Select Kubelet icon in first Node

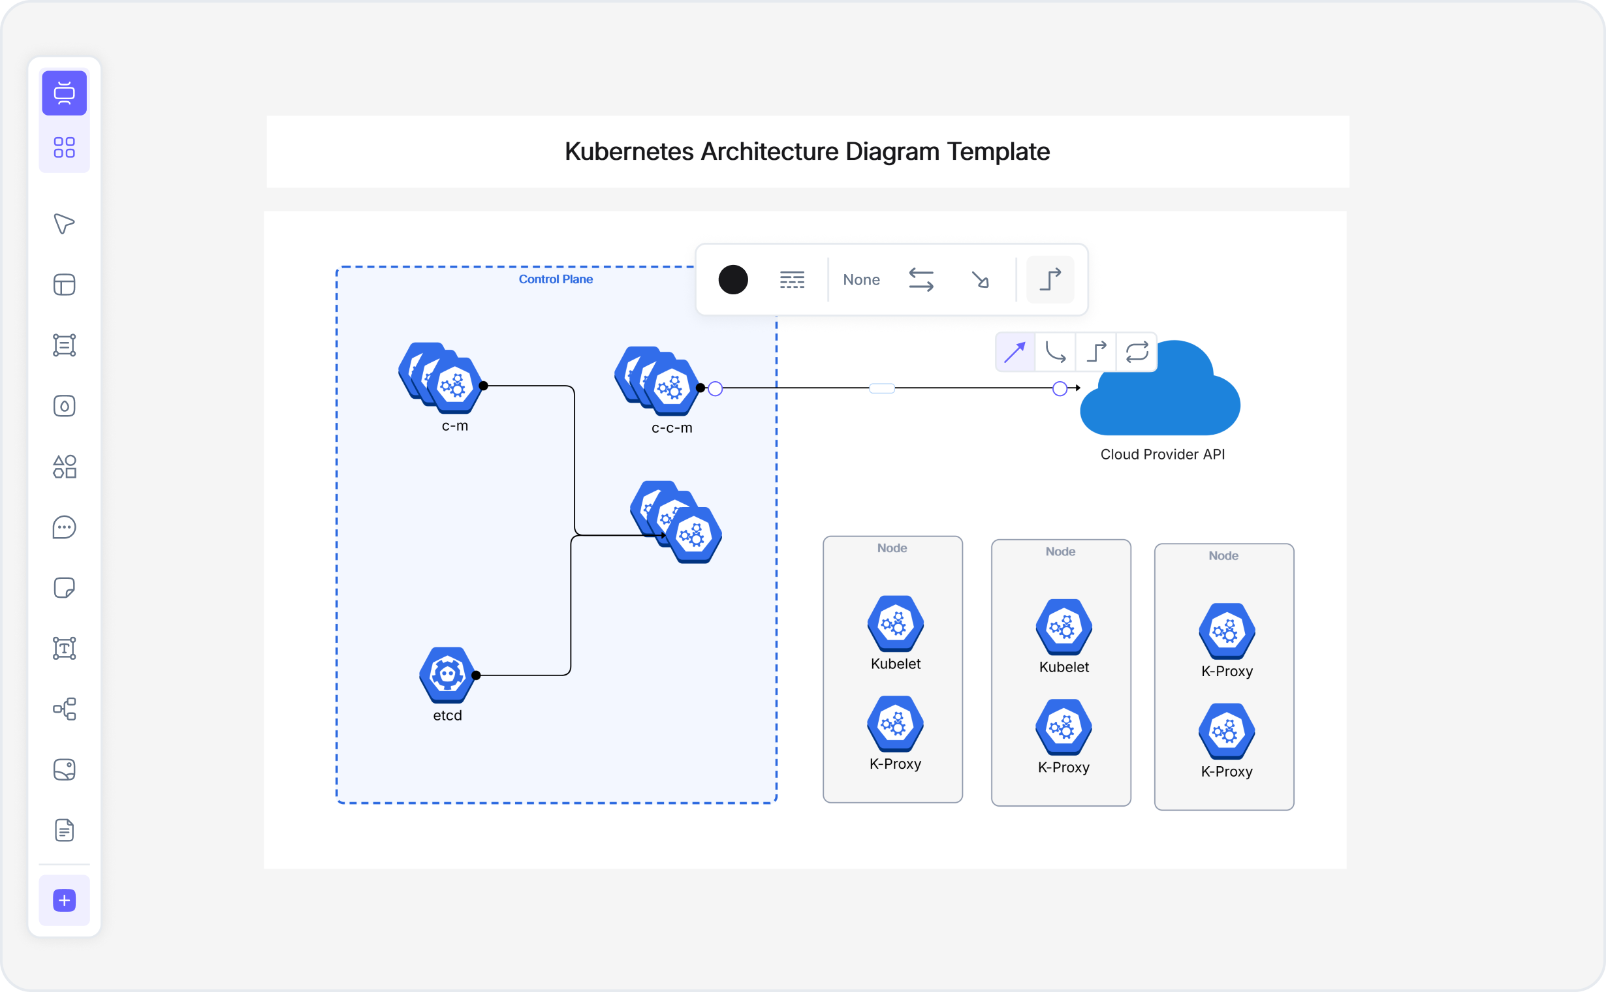(895, 624)
